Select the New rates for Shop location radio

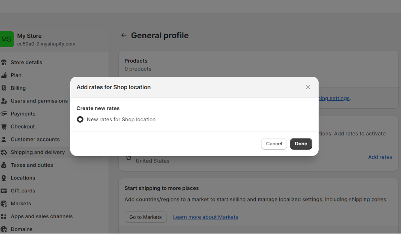80,120
